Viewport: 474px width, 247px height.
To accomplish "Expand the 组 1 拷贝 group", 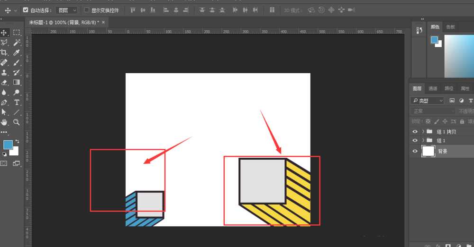I will (x=423, y=132).
